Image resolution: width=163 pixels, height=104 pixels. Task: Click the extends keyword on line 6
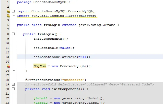[69, 25]
